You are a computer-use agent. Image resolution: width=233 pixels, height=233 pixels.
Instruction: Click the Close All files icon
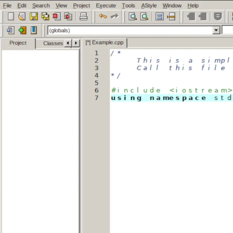pos(68,16)
